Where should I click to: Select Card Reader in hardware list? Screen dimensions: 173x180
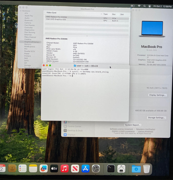pos(29,25)
